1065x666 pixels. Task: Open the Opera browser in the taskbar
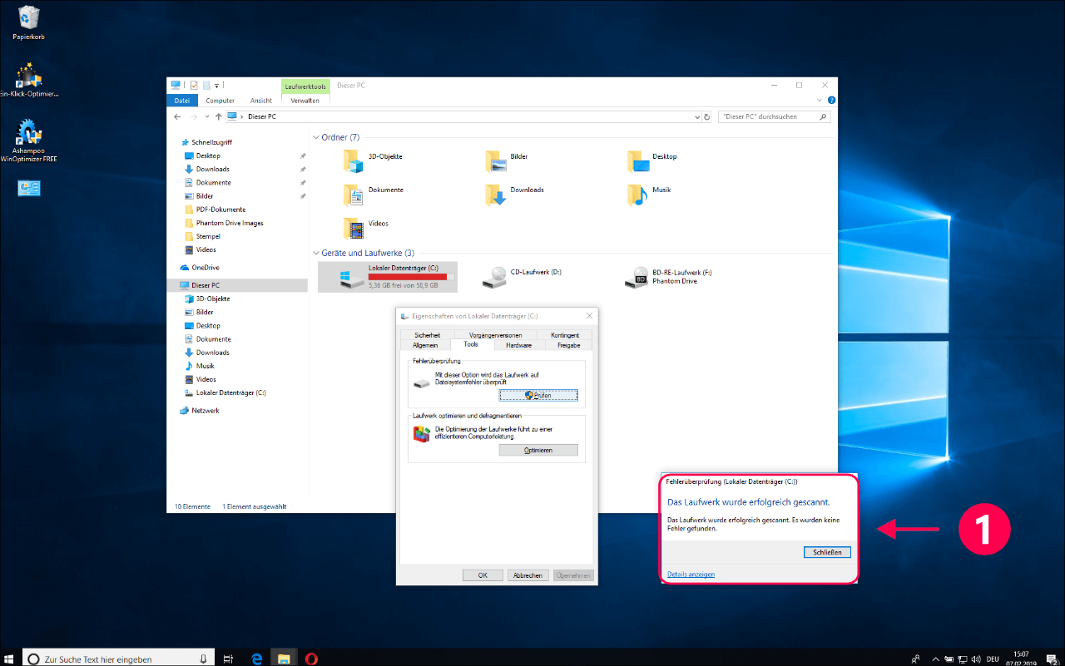tap(311, 659)
